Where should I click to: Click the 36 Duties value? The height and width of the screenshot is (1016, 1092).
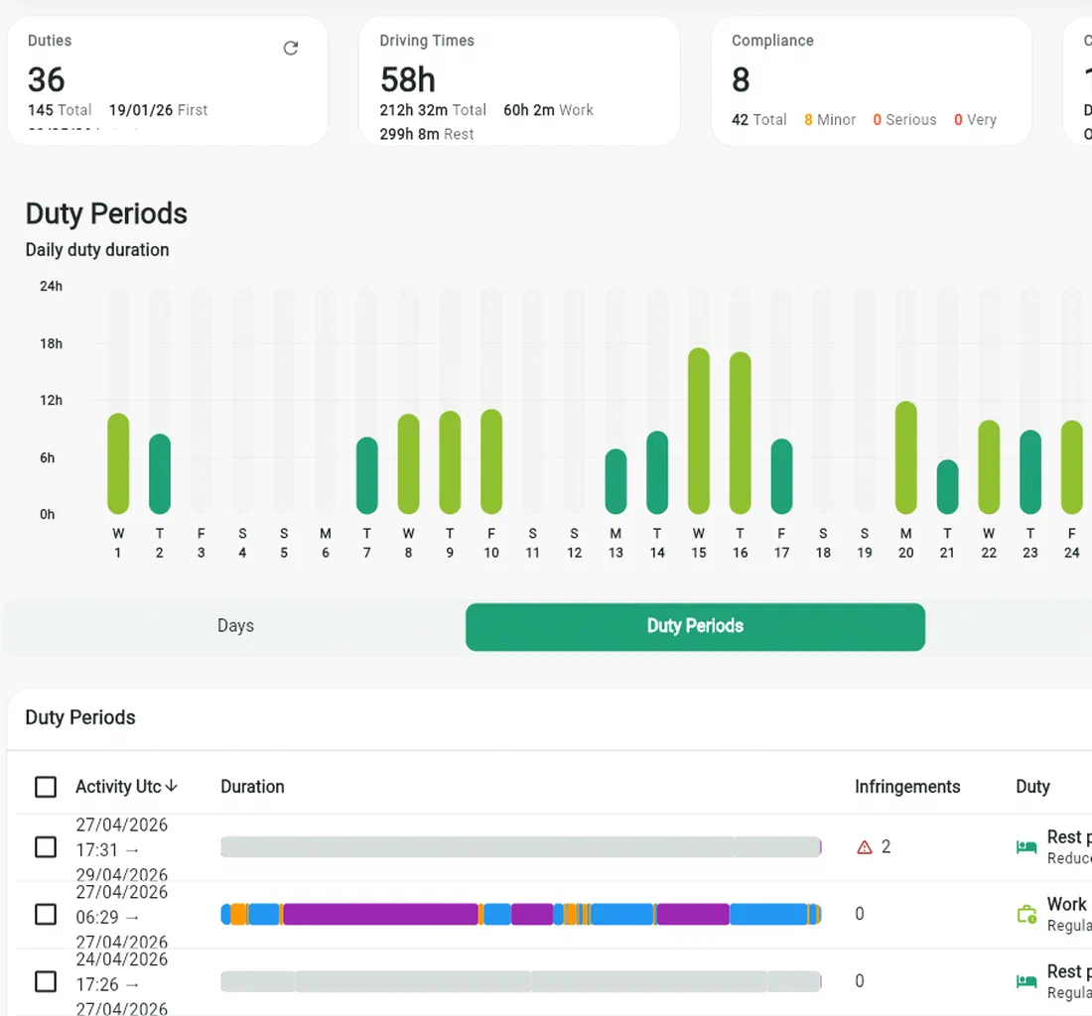pos(46,79)
